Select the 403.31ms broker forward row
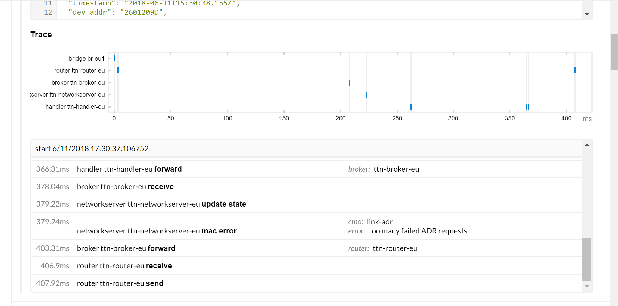This screenshot has width=618, height=306. 307,248
